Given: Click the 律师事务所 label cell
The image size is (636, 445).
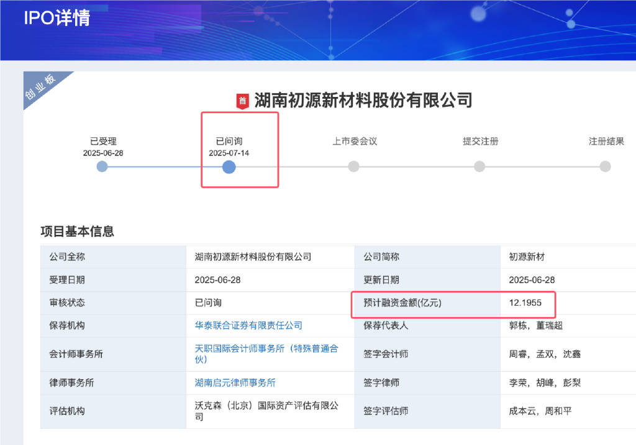Looking at the screenshot, I should [113, 382].
